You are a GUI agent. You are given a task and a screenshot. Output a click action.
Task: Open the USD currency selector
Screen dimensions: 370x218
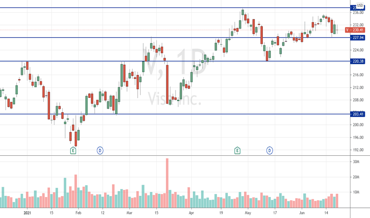[x=360, y=5]
